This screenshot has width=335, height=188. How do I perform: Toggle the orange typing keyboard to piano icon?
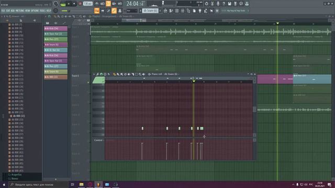click(x=97, y=10)
